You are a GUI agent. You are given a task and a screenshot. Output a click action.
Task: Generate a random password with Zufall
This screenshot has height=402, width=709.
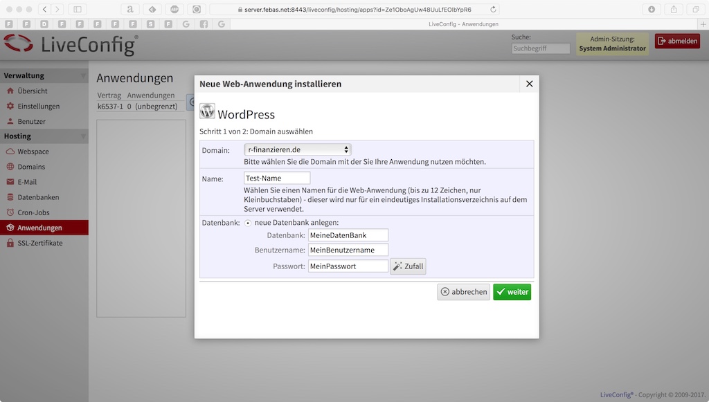click(408, 266)
